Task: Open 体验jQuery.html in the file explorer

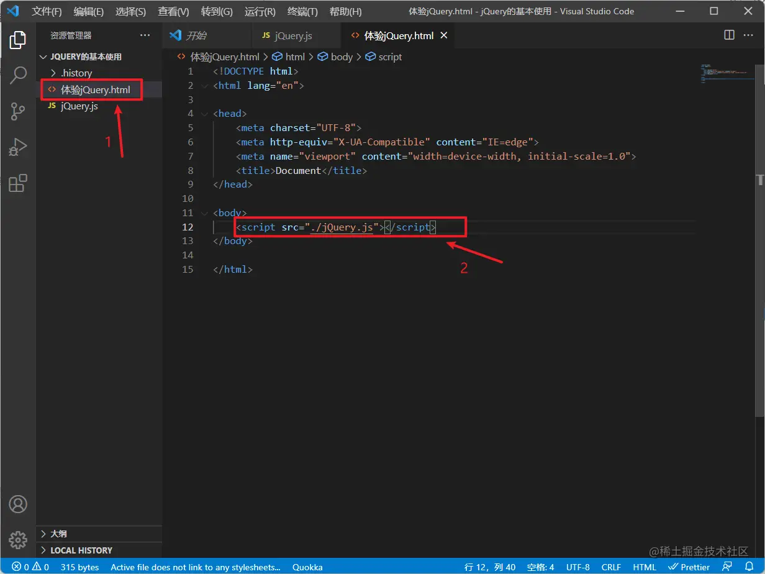Action: 99,89
